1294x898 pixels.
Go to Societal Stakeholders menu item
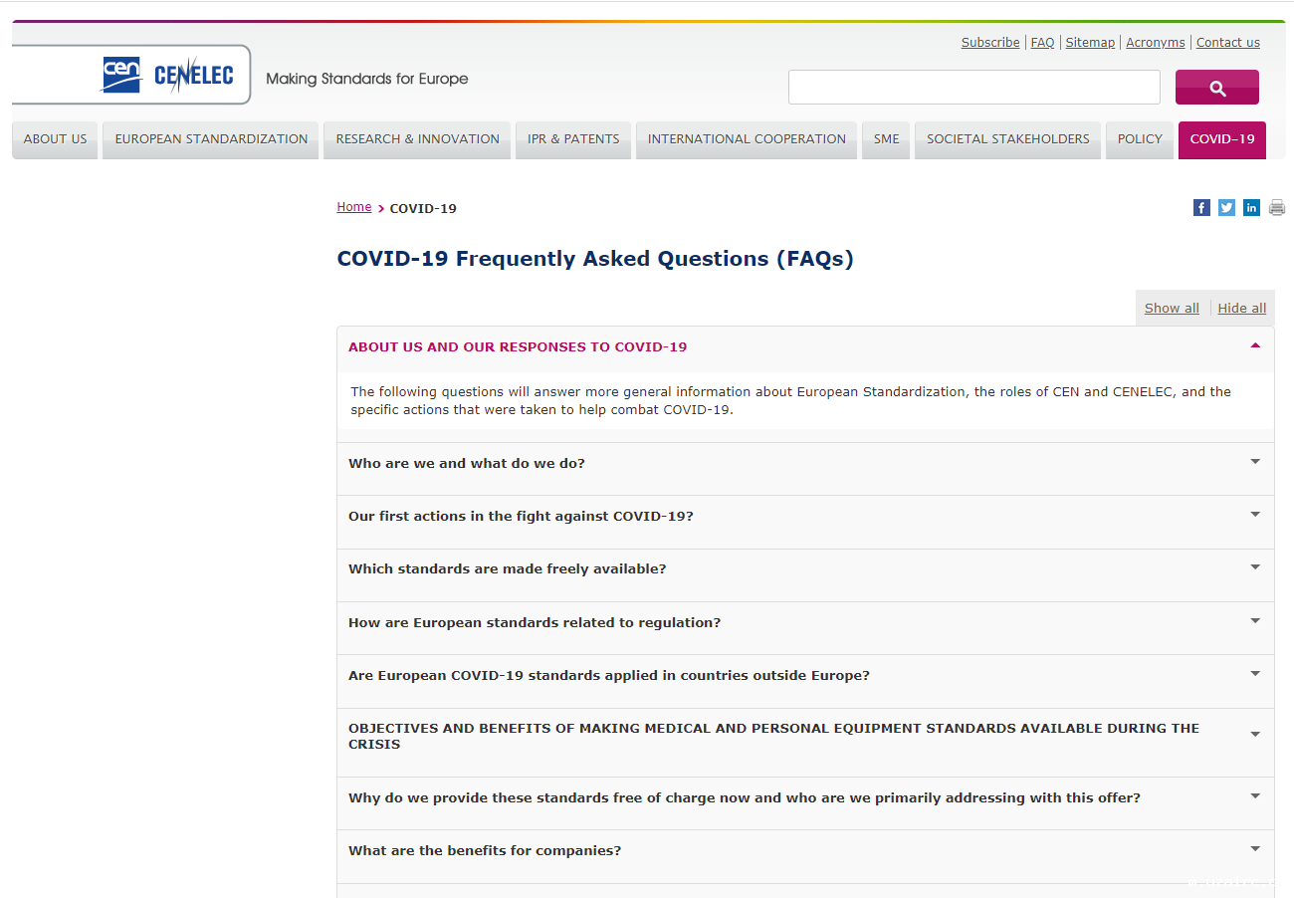coord(1007,139)
